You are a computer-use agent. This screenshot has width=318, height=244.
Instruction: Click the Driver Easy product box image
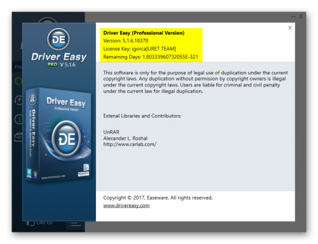point(59,135)
